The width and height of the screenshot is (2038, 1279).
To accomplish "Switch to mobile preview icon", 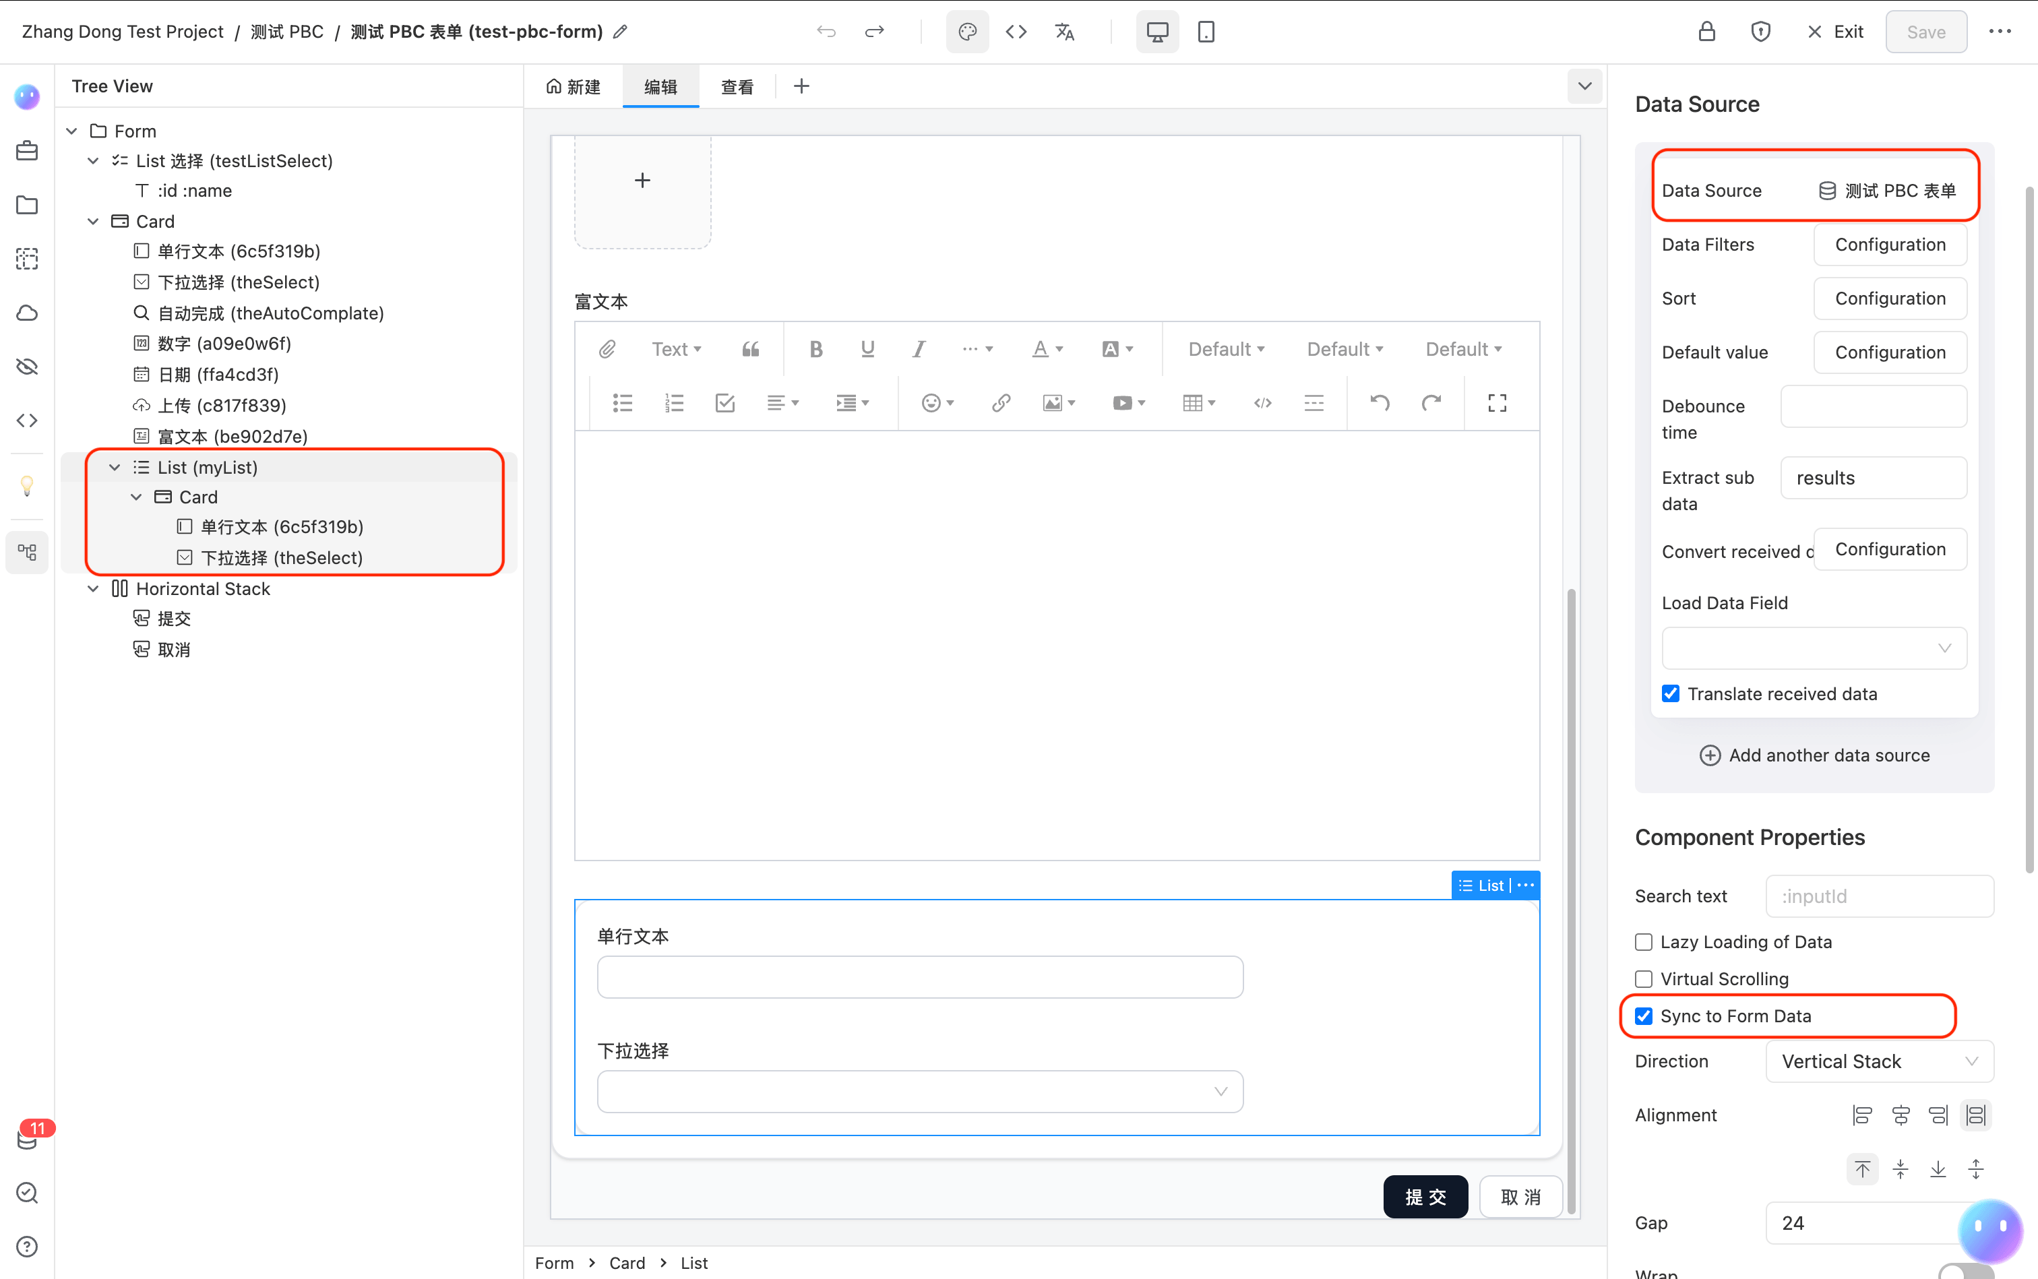I will tap(1206, 32).
